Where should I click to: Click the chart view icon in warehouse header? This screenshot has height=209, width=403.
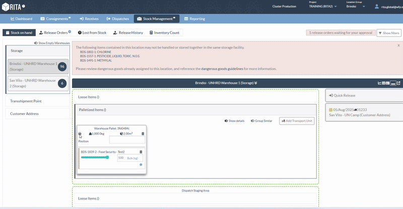380,83
